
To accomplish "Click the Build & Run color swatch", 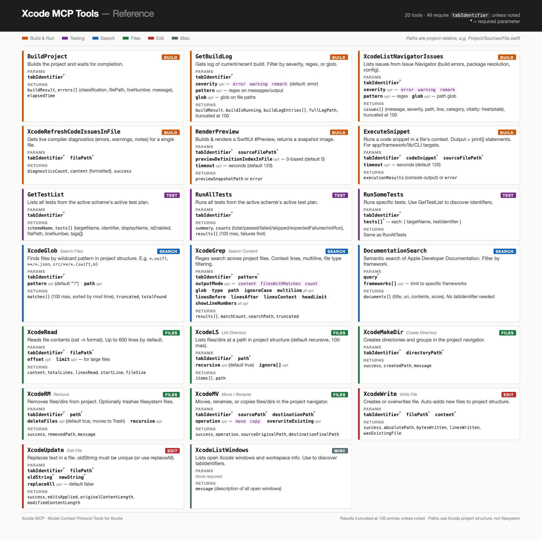I will point(25,38).
